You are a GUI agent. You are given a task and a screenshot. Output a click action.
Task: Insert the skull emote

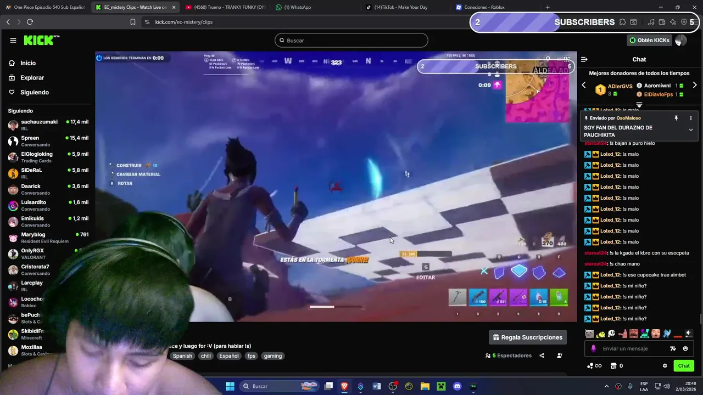tap(611, 334)
